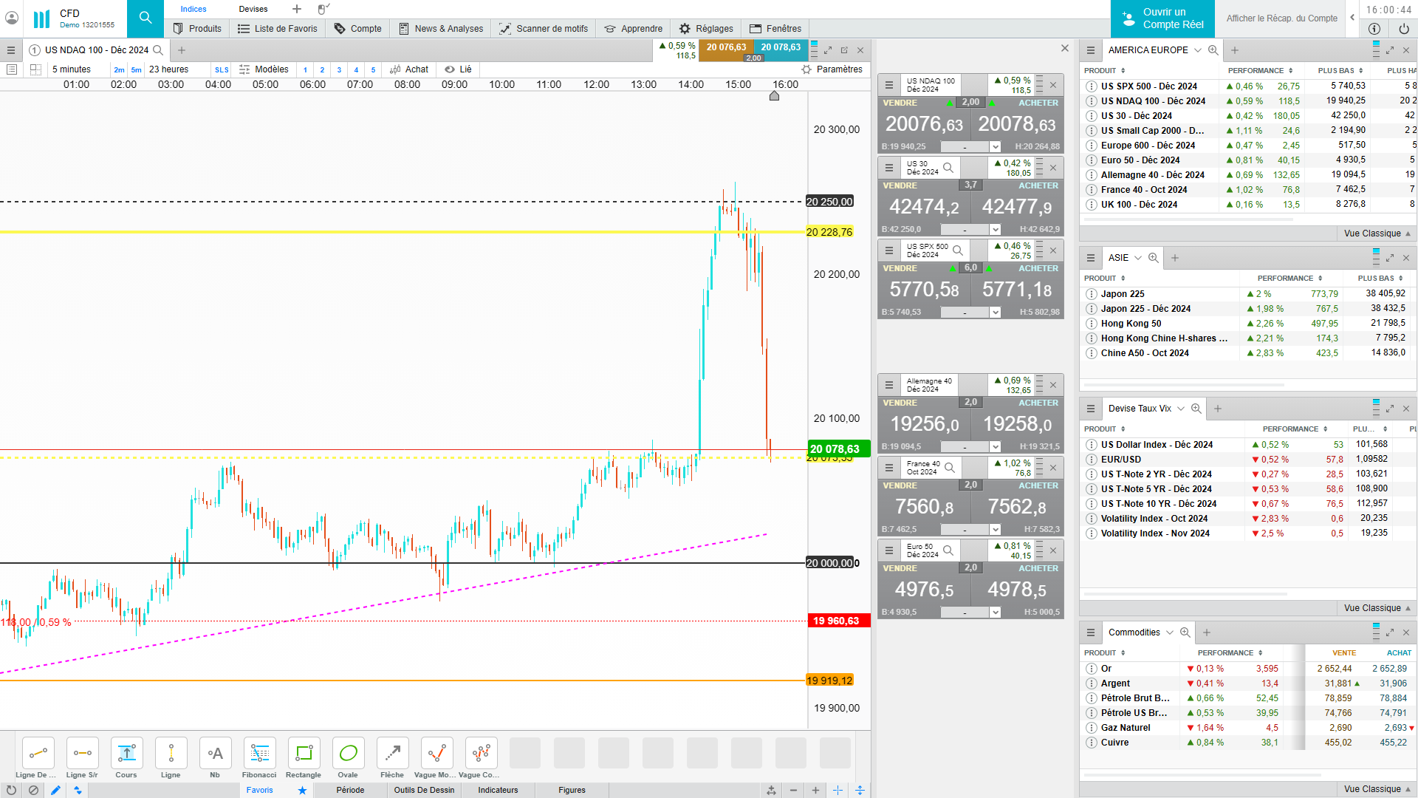Select Hong Kong 50 row in ASIE list

(1131, 324)
